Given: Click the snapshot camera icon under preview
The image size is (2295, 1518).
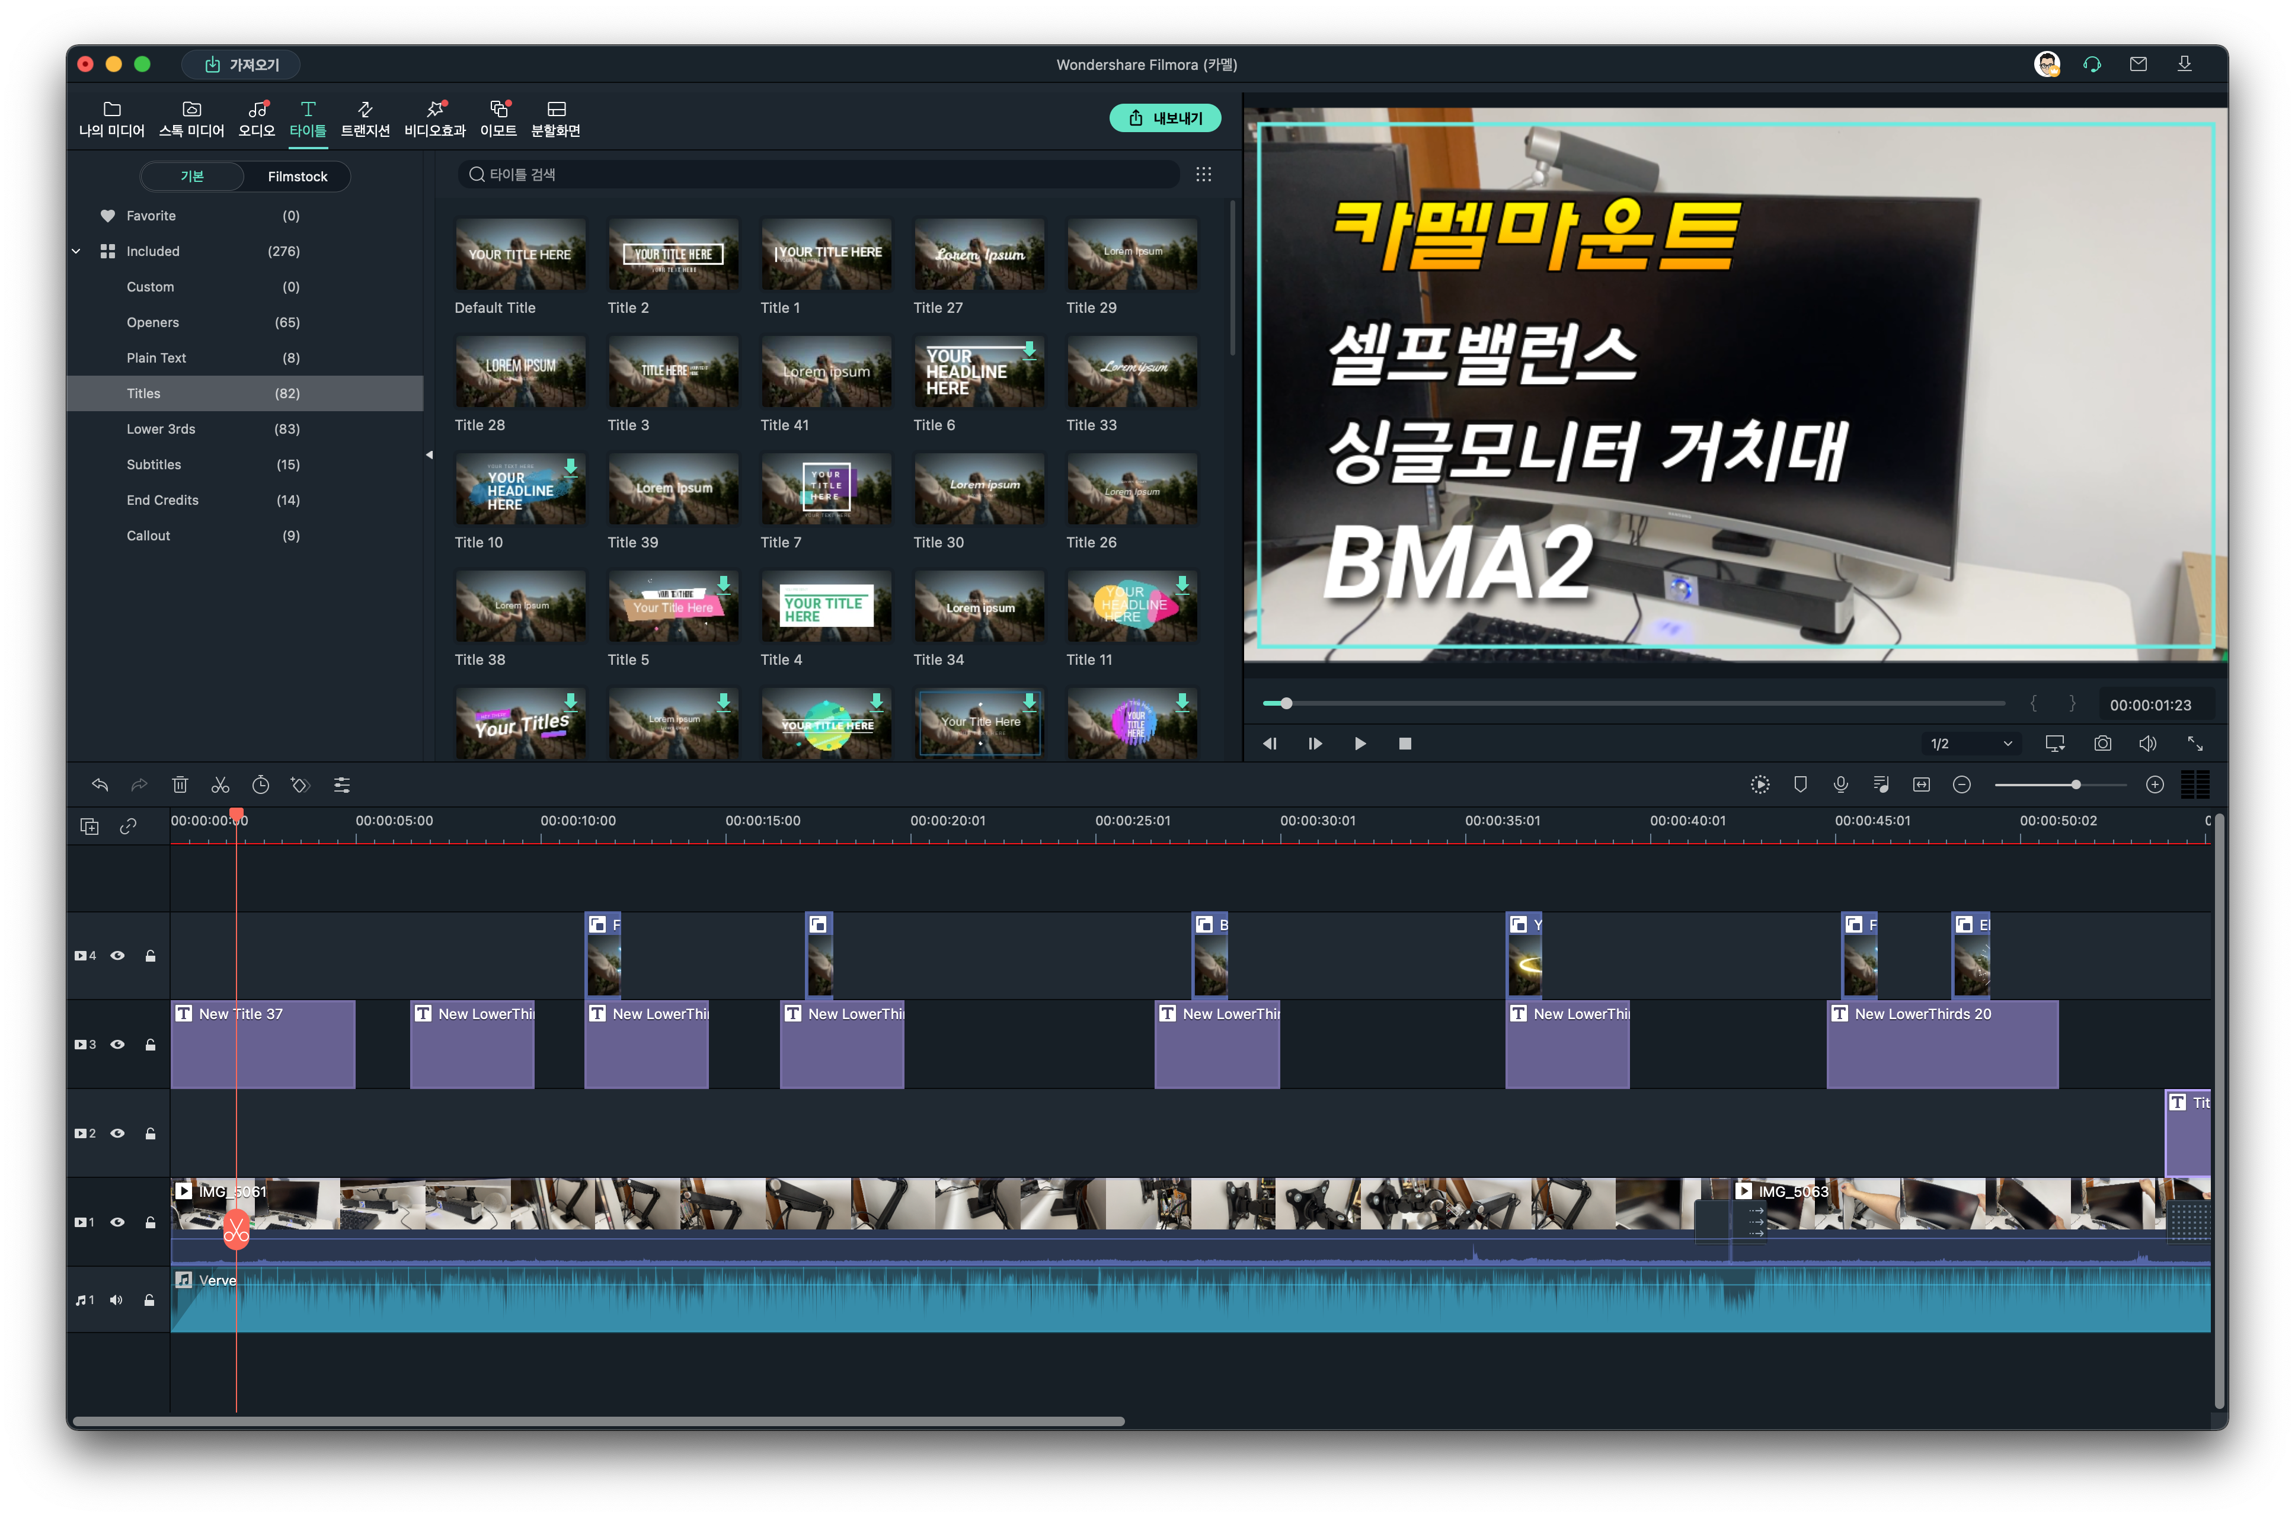Looking at the screenshot, I should point(2102,744).
